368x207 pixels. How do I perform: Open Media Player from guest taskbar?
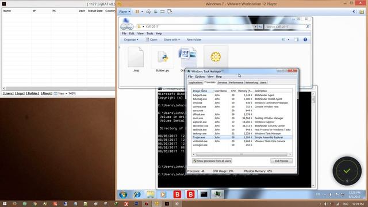click(163, 194)
